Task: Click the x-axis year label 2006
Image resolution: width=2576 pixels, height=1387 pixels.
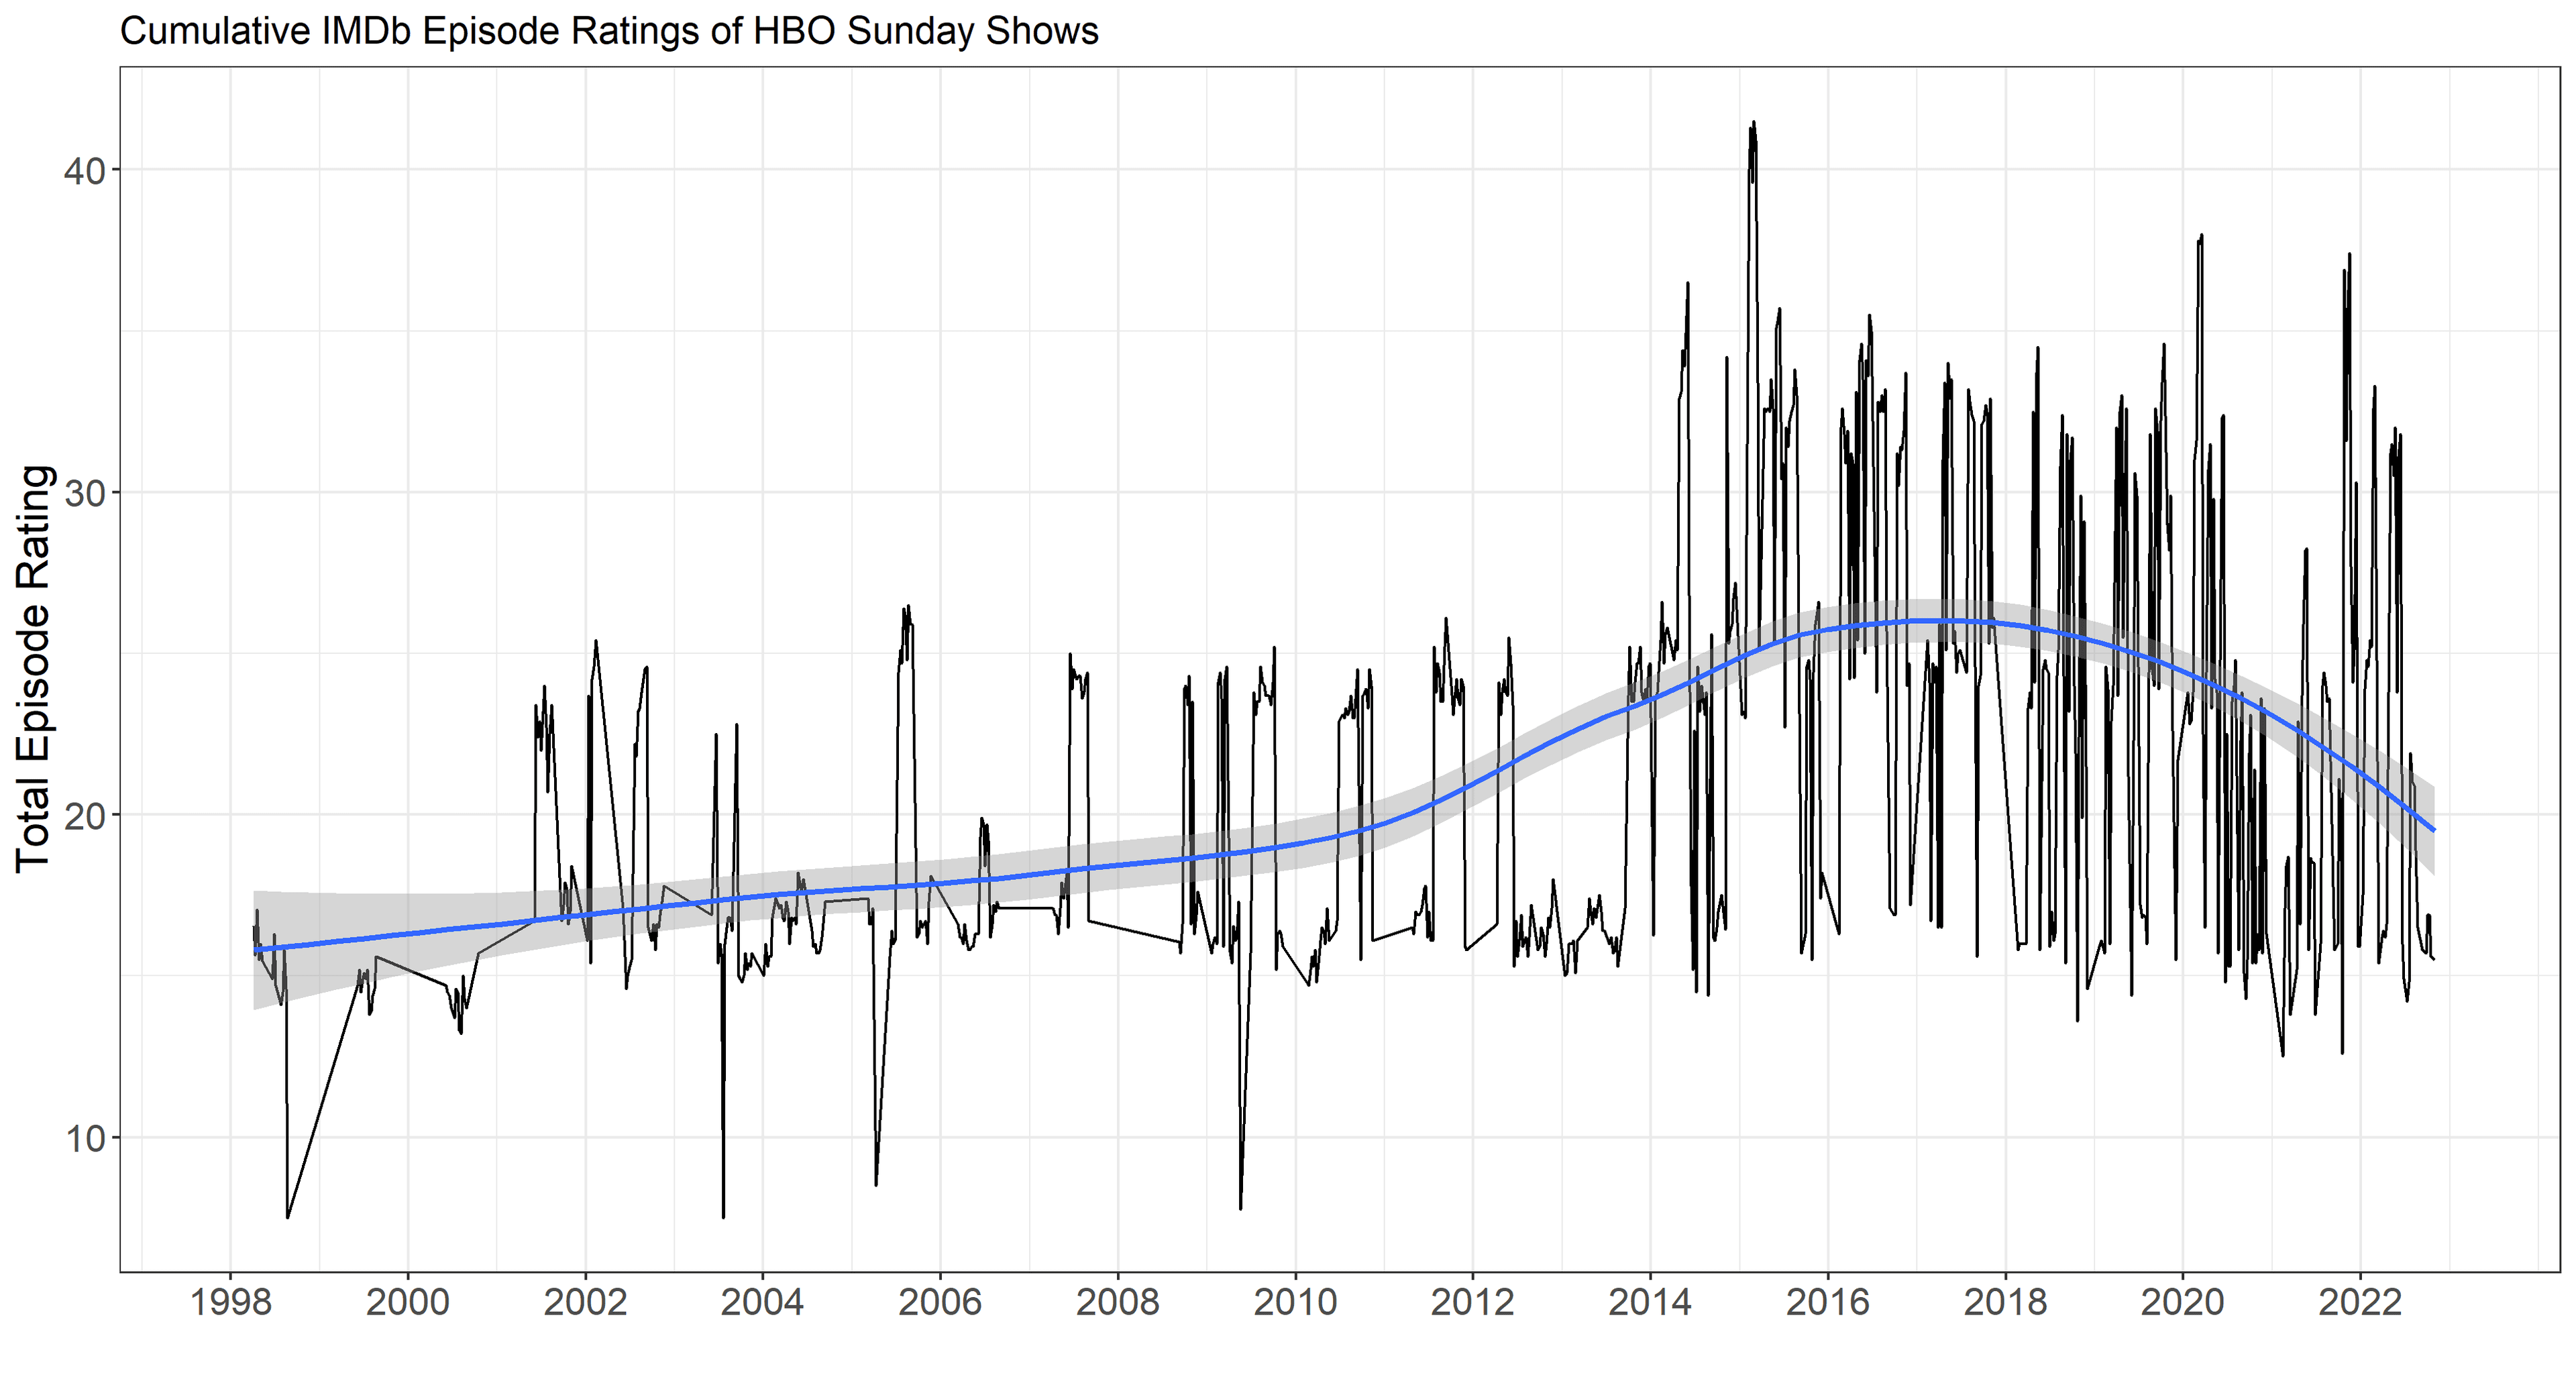Action: pos(940,1302)
